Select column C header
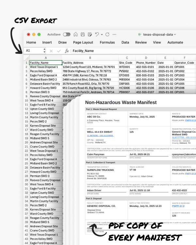Screen dimensions: 196x245 point(127,58)
